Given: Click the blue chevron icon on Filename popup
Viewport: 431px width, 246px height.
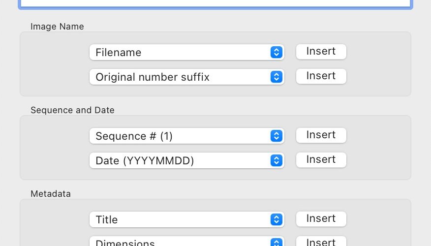Looking at the screenshot, I should coord(276,52).
